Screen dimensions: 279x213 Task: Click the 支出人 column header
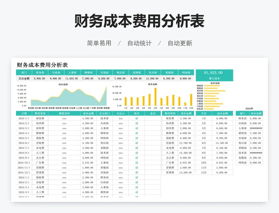tap(120, 114)
